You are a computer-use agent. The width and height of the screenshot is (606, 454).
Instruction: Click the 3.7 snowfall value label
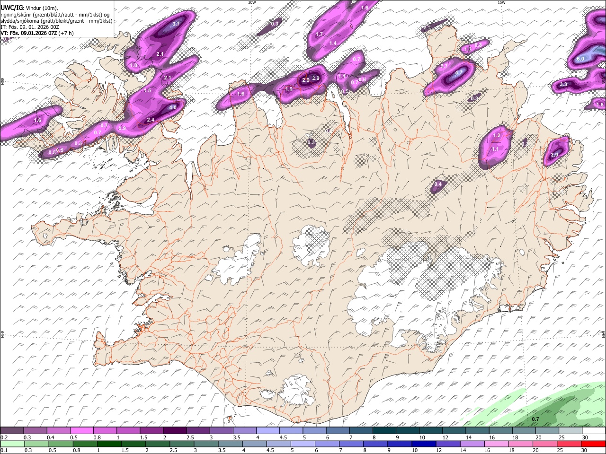tap(176, 24)
